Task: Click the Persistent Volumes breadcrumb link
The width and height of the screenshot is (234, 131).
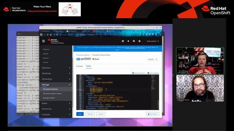Action: (x=83, y=55)
